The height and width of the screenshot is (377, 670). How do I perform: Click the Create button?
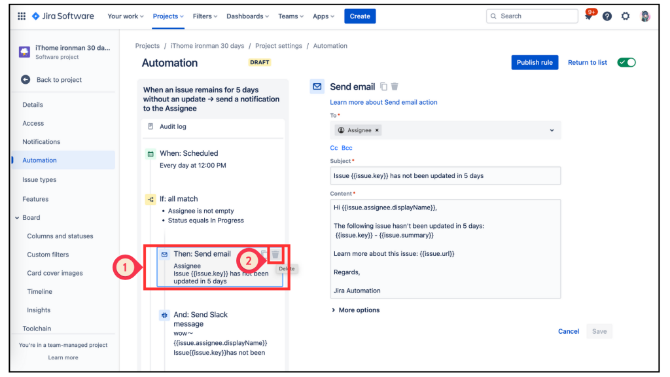(360, 16)
